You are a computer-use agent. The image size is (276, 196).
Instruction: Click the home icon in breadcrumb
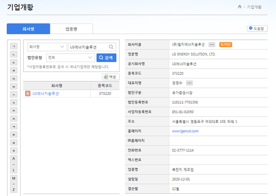click(x=240, y=7)
